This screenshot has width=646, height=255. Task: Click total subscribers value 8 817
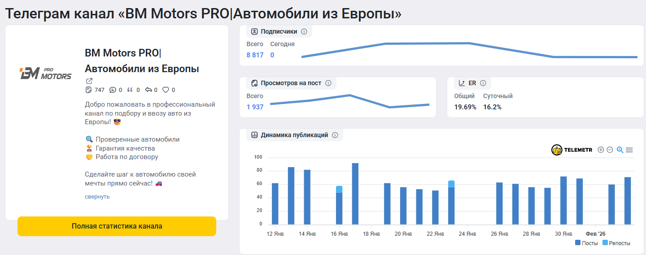click(255, 55)
